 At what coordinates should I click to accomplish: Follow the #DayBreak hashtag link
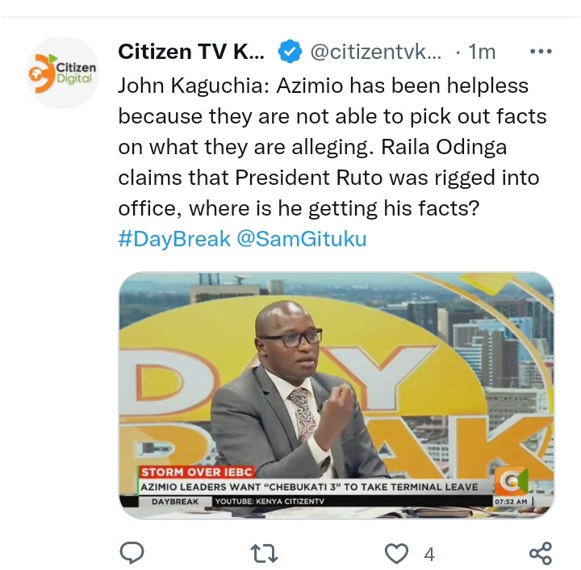[x=174, y=238]
